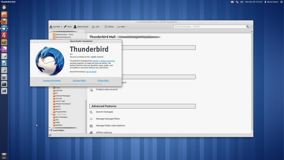
Task: Open the Mark dropdown arrow
Action: [x=127, y=27]
